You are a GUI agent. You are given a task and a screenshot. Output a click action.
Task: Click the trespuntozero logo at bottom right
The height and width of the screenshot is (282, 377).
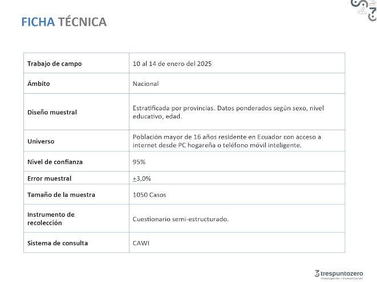(x=338, y=273)
